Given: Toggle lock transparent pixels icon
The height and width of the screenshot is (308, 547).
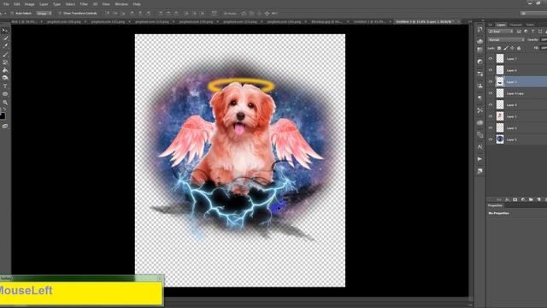Looking at the screenshot, I should (x=499, y=48).
